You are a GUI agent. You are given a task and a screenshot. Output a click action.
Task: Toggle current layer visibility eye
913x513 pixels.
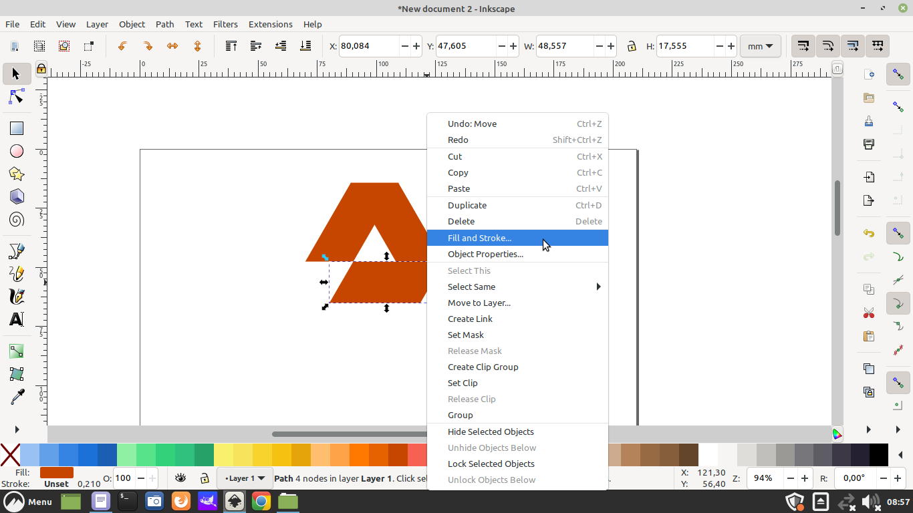click(x=180, y=478)
